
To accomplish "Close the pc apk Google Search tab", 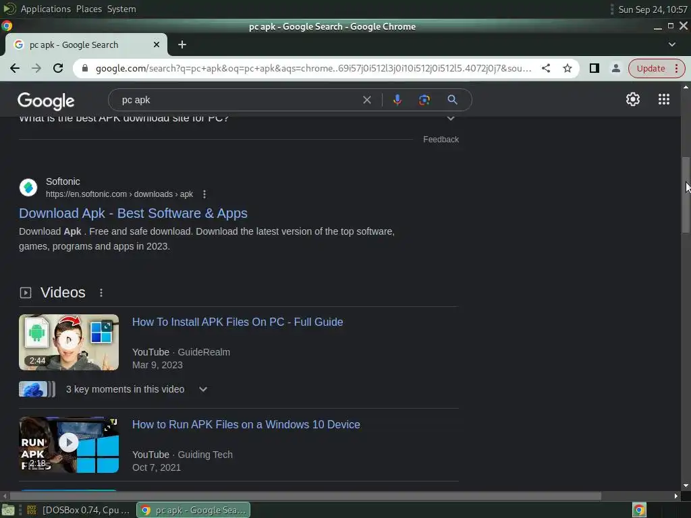I will (157, 45).
